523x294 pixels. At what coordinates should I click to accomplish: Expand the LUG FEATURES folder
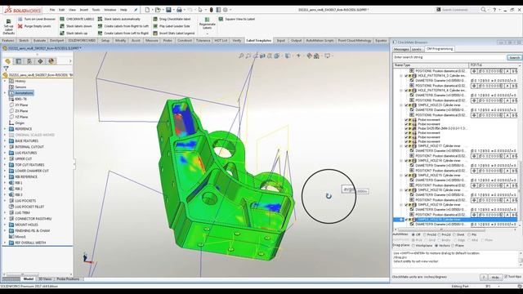pyautogui.click(x=5, y=153)
